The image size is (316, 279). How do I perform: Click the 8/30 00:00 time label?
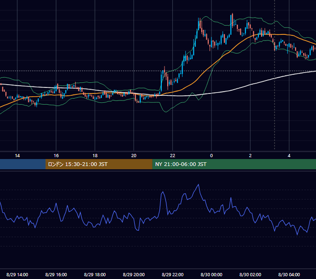click(x=211, y=274)
